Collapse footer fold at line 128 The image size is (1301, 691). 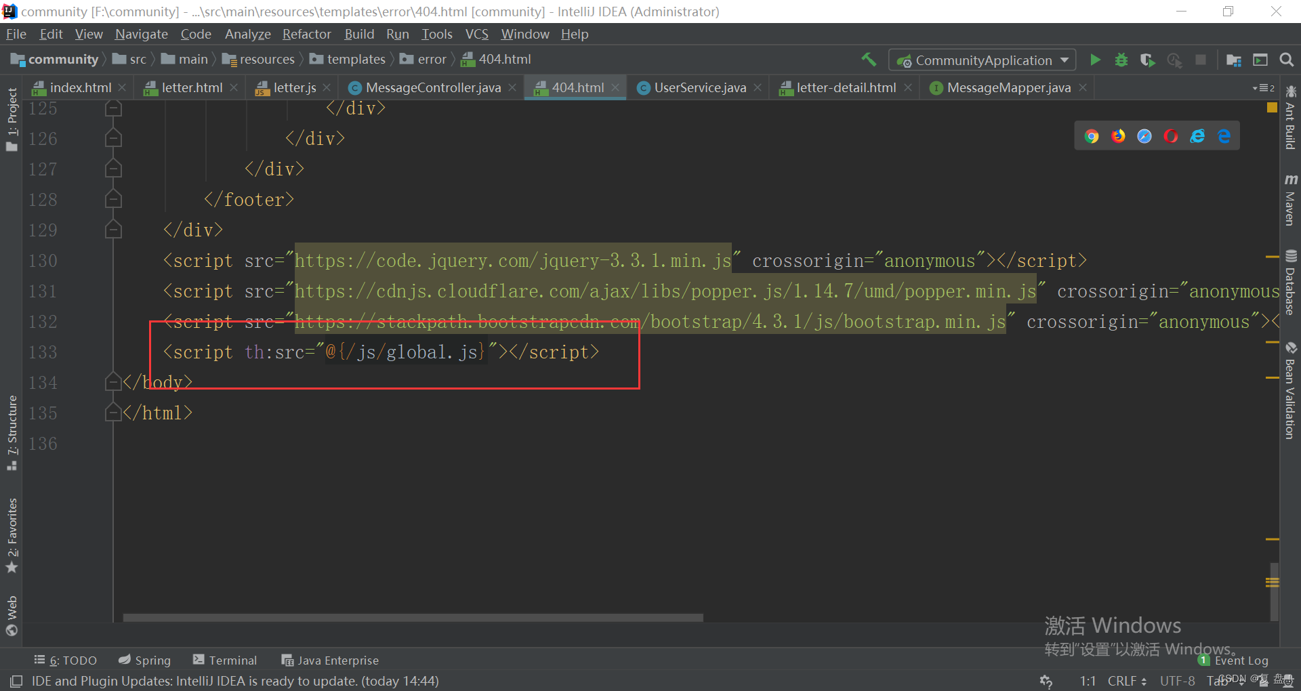[x=113, y=199]
